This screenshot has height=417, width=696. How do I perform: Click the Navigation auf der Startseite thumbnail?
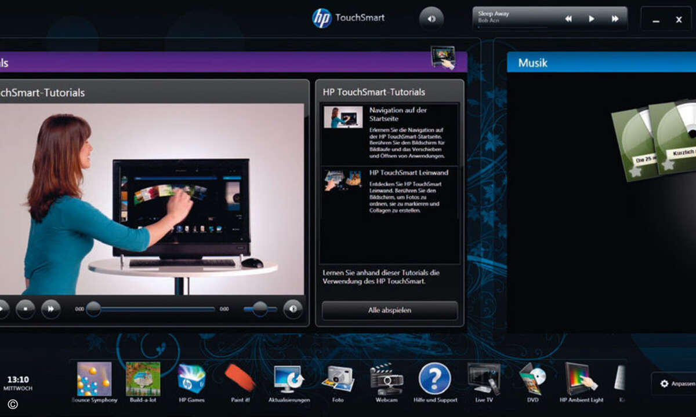343,117
